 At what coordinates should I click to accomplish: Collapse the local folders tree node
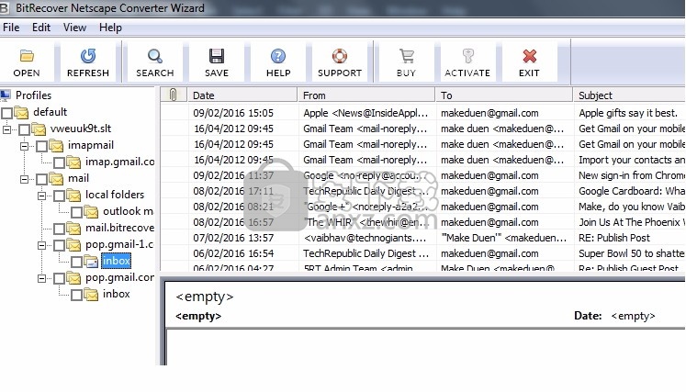pos(42,196)
